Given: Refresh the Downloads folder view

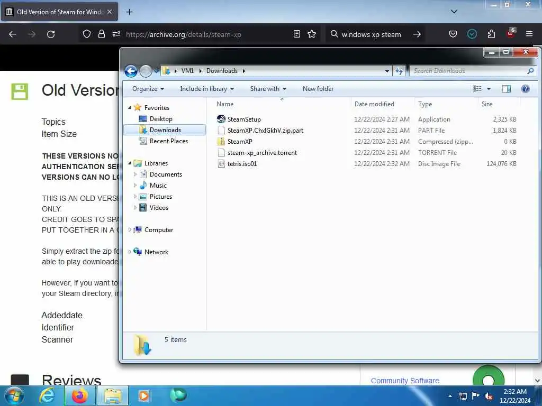Looking at the screenshot, I should tap(399, 71).
